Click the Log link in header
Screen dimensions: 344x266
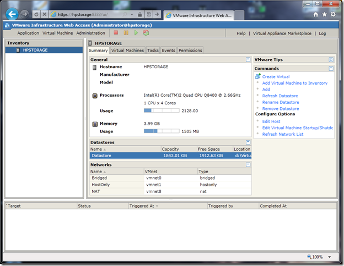(322, 34)
